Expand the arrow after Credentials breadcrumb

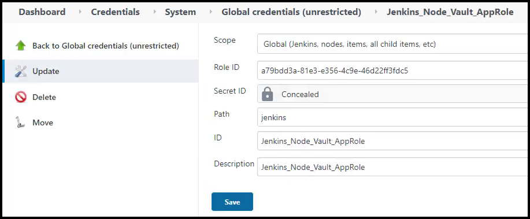point(154,12)
